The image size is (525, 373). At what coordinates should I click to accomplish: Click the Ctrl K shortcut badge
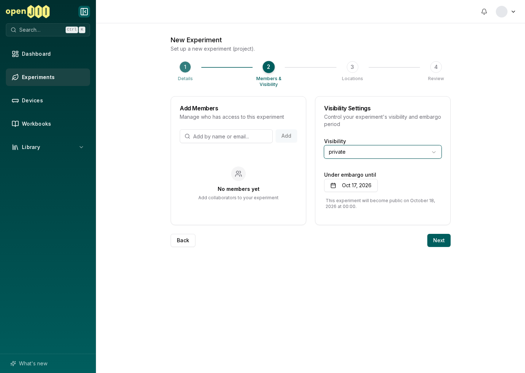pyautogui.click(x=75, y=30)
